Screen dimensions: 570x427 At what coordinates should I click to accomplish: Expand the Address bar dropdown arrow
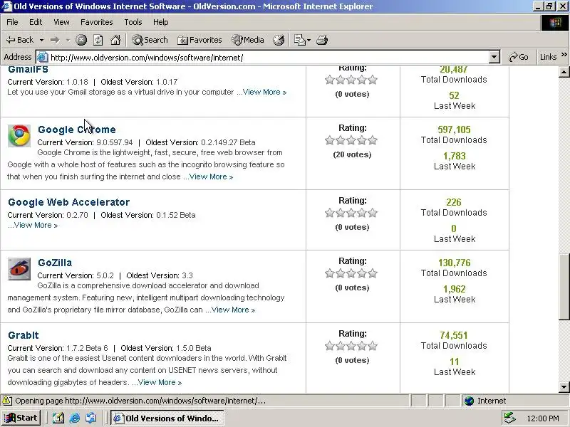(494, 57)
